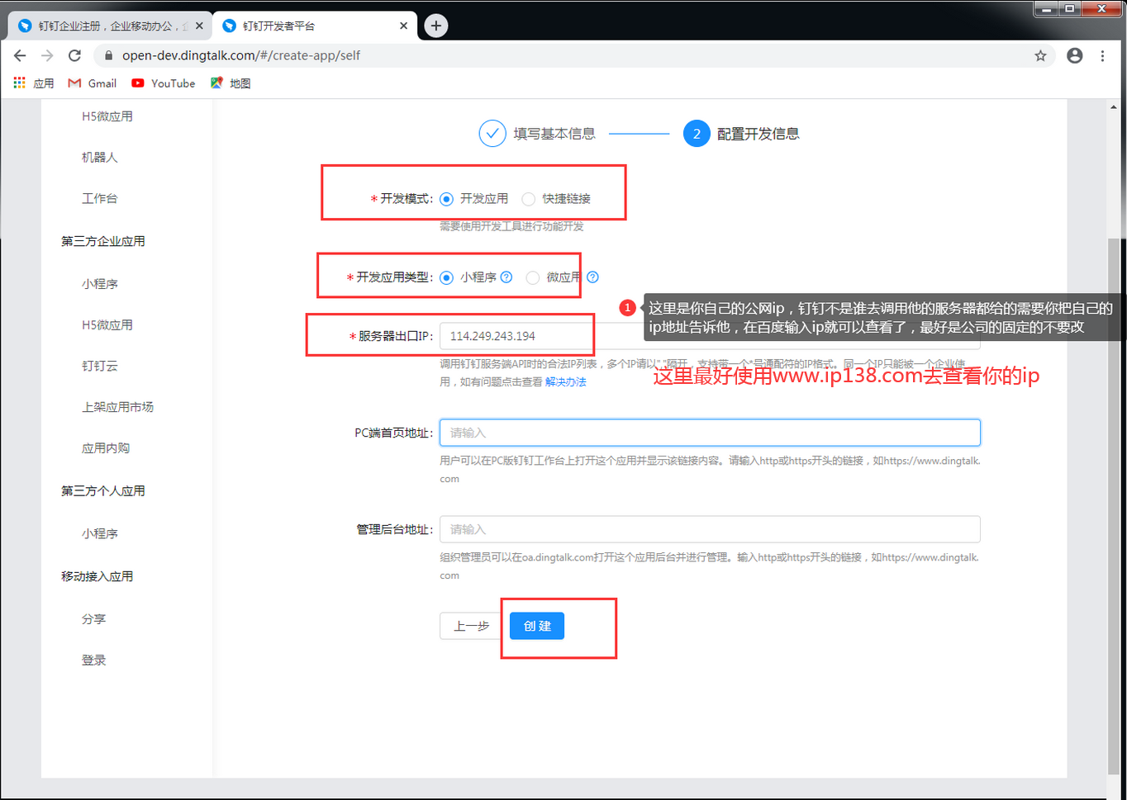
Task: Open the 解决办法 link
Action: (566, 381)
